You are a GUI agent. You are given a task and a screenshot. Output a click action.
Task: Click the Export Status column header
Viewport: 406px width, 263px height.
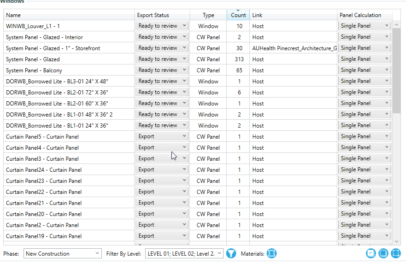pos(162,15)
